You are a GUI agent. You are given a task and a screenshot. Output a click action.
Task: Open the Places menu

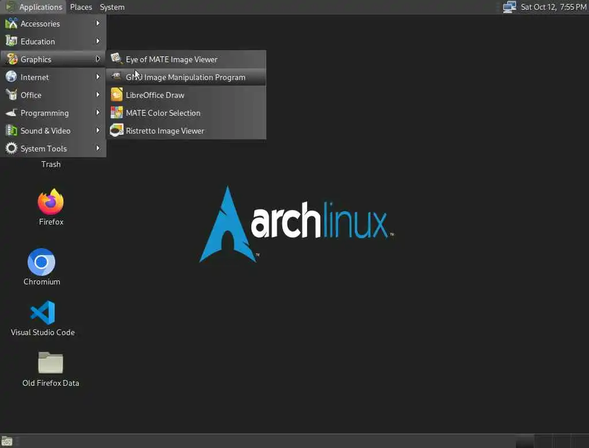(x=81, y=7)
